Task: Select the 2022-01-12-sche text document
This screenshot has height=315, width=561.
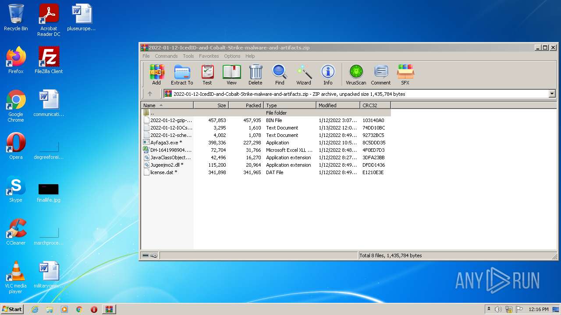Action: [266, 135]
